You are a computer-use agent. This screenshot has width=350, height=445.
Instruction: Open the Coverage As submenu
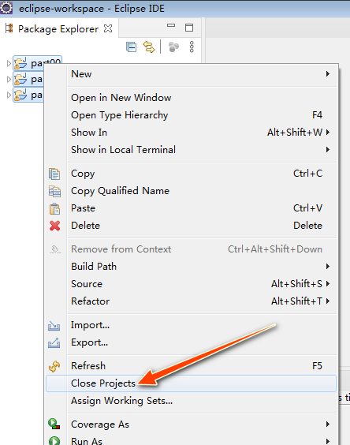[192, 424]
